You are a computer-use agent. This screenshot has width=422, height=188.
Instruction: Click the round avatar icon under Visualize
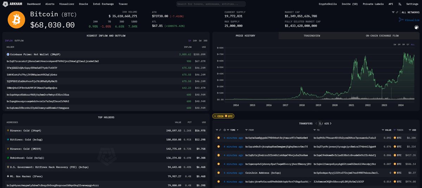pos(417,27)
